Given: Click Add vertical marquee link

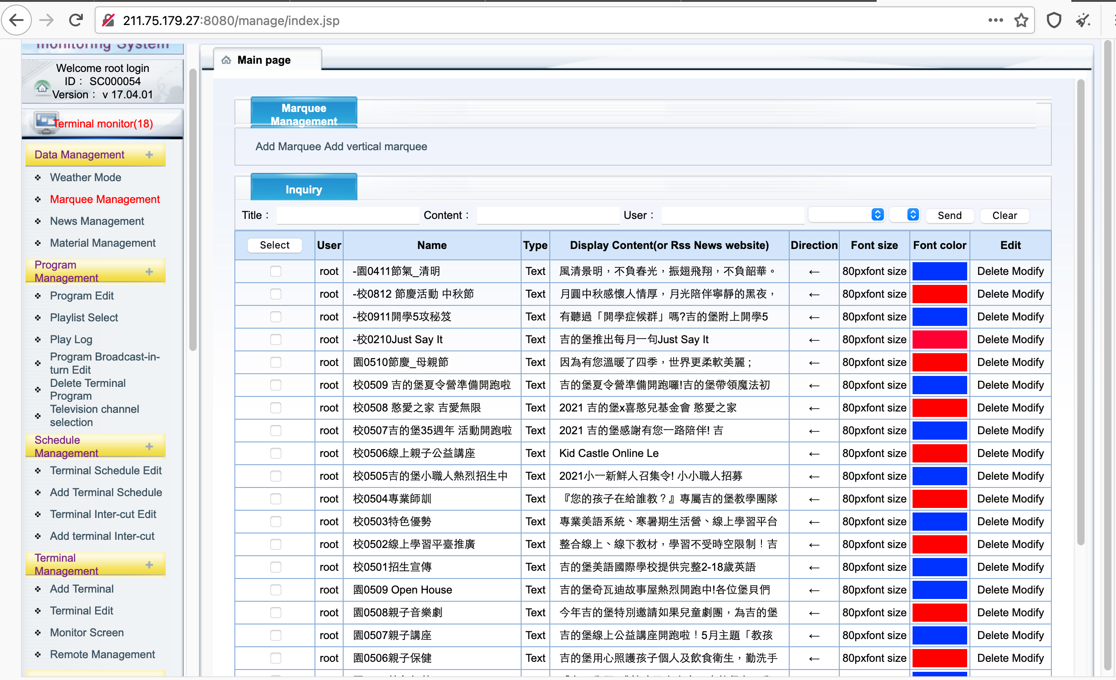Looking at the screenshot, I should (376, 147).
